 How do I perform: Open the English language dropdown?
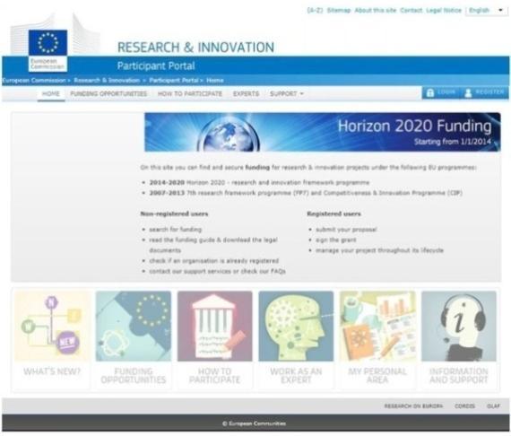(486, 11)
